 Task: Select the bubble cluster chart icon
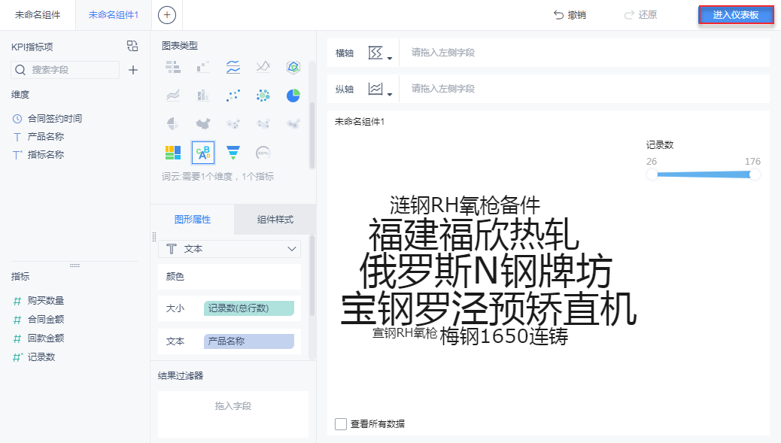[x=263, y=95]
